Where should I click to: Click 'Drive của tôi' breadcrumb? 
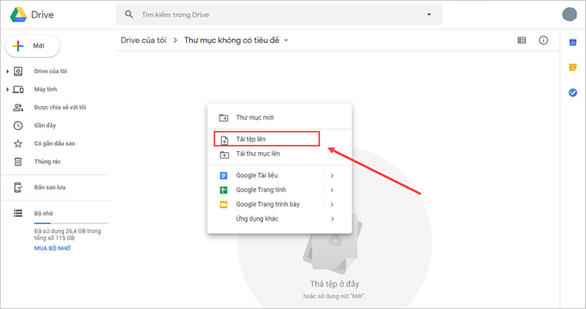click(x=143, y=41)
